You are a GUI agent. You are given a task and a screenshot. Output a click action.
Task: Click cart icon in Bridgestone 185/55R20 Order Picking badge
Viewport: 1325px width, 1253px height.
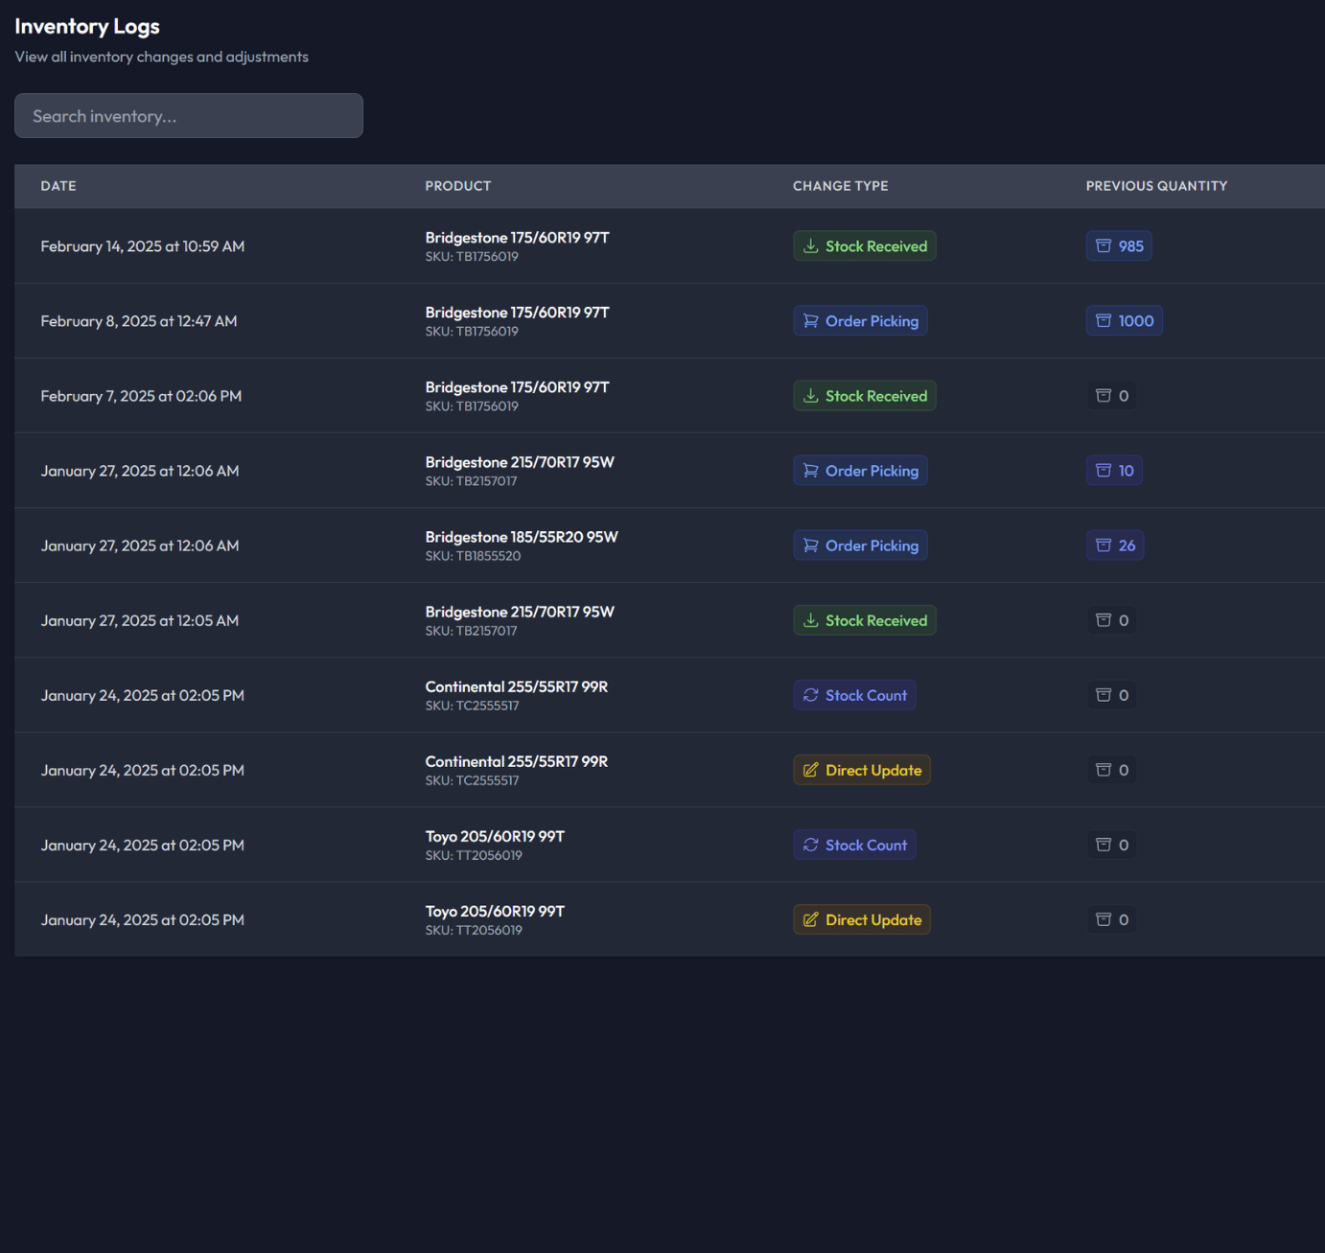pos(811,545)
